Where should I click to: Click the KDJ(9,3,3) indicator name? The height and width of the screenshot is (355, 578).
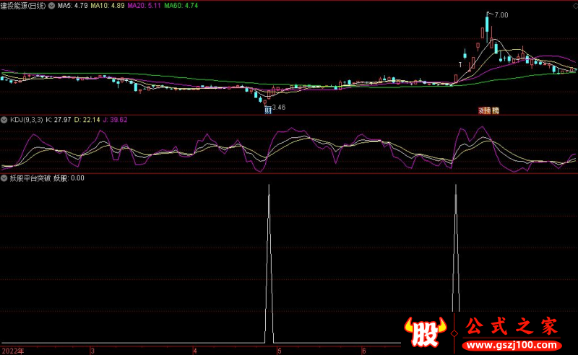point(26,120)
